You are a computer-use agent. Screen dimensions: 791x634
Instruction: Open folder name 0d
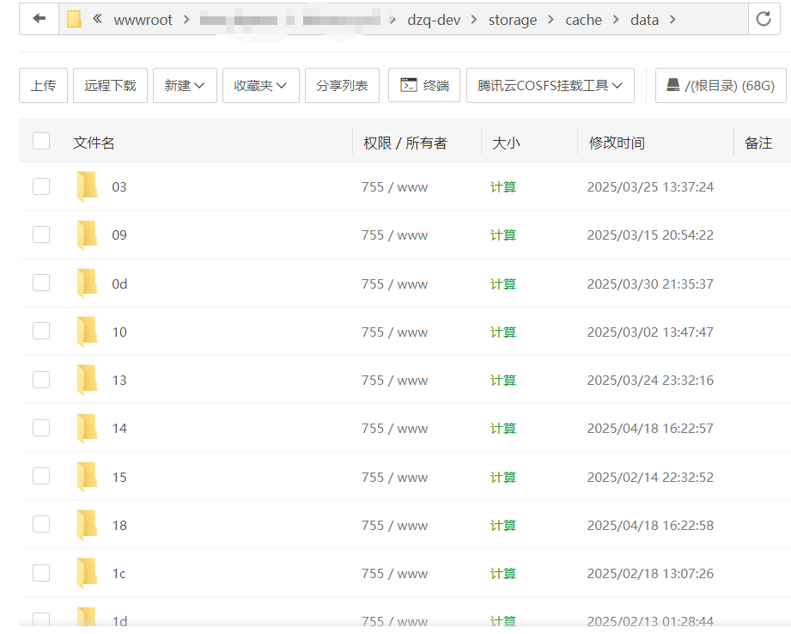click(119, 283)
